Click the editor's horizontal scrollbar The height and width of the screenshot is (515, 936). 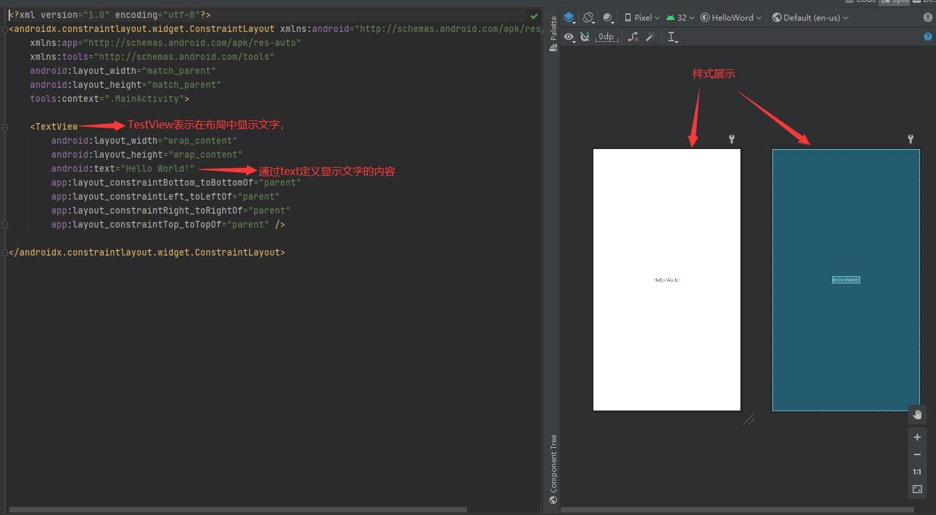(x=238, y=510)
